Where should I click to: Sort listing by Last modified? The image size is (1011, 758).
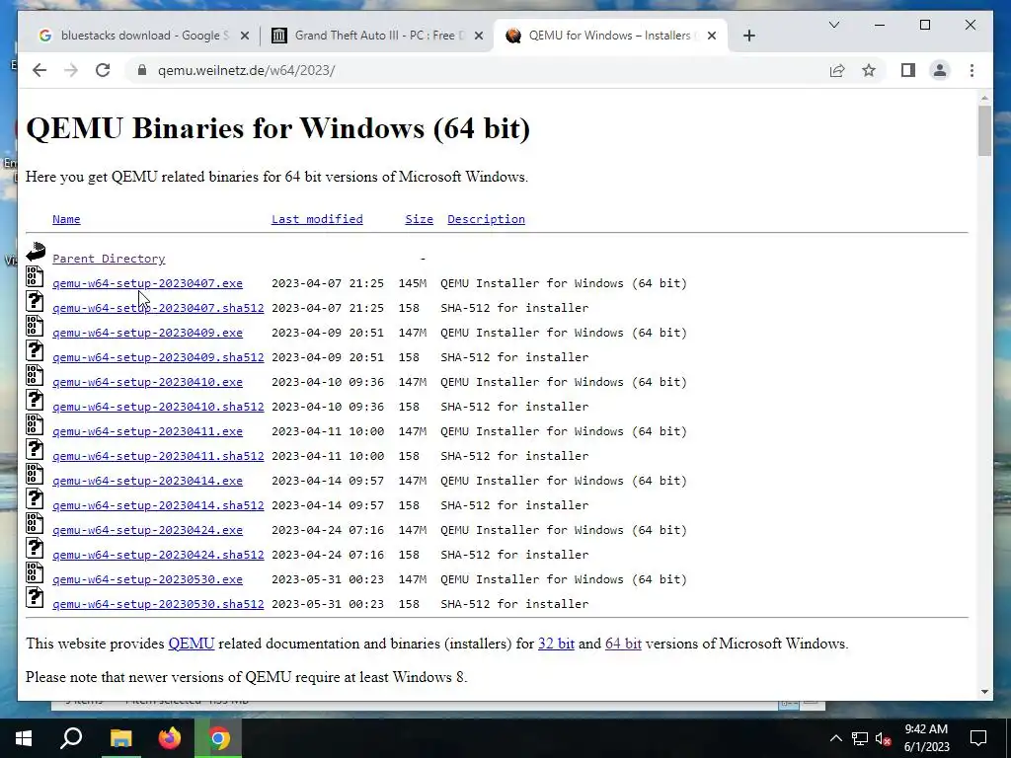[x=317, y=219]
